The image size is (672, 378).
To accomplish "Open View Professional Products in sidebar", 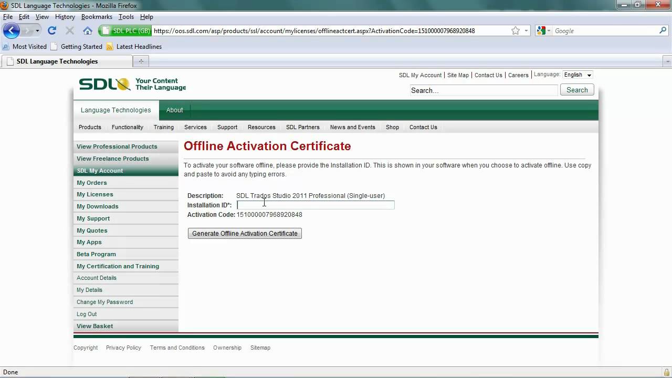I will point(126,146).
